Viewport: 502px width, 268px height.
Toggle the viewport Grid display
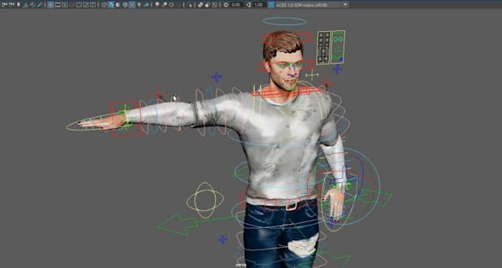(51, 5)
